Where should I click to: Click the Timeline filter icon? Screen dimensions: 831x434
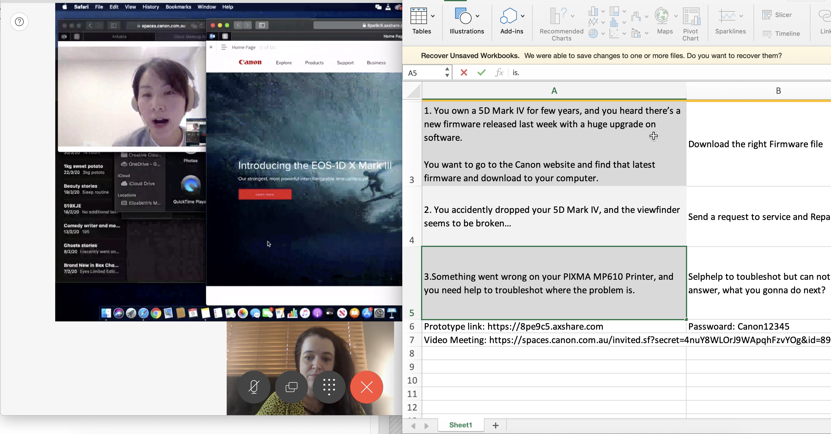pos(781,33)
